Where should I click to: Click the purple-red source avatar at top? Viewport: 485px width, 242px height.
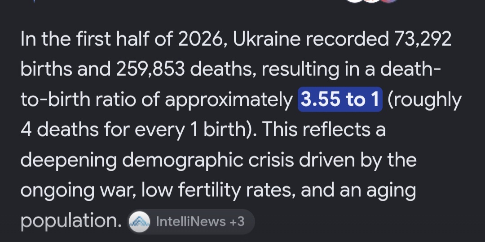tap(389, 1)
